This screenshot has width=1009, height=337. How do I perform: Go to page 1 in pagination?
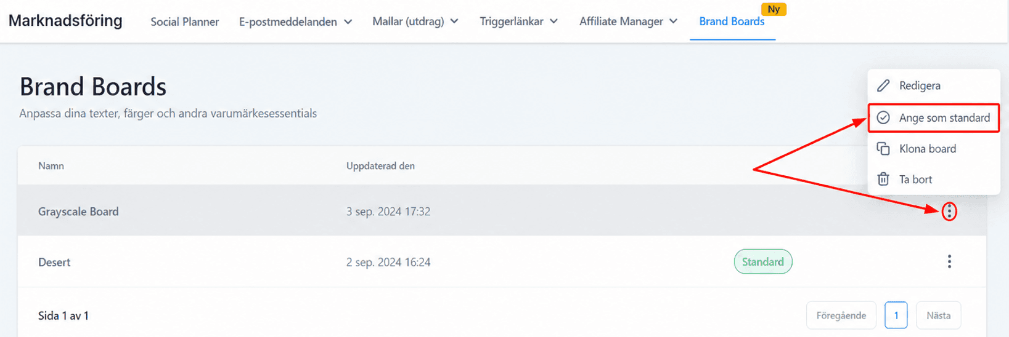tap(896, 315)
